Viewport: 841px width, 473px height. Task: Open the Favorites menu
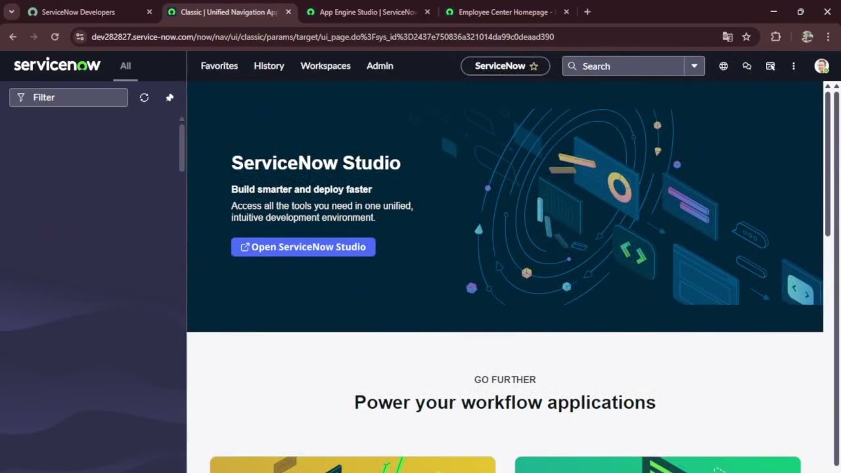point(219,66)
